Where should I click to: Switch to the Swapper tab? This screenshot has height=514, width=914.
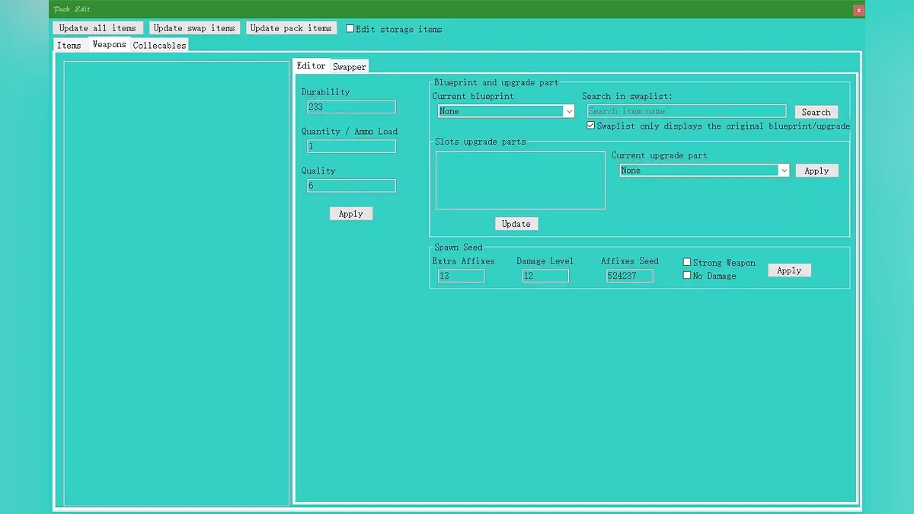[350, 67]
